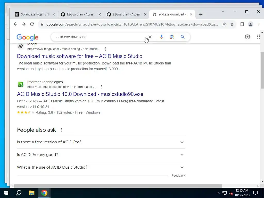Click into the Google search field

point(99,37)
